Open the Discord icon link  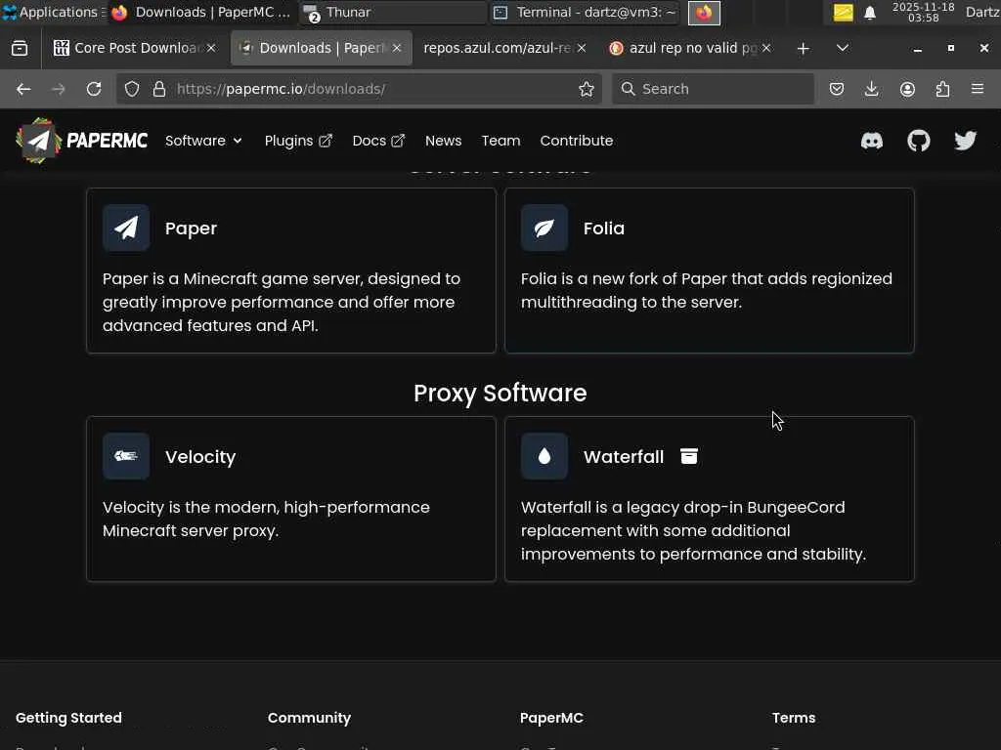(871, 141)
